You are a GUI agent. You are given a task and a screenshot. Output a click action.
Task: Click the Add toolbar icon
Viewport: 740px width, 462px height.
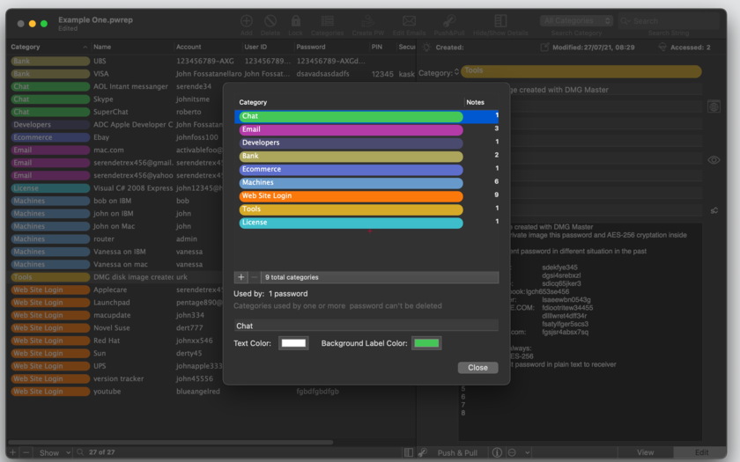tap(247, 21)
